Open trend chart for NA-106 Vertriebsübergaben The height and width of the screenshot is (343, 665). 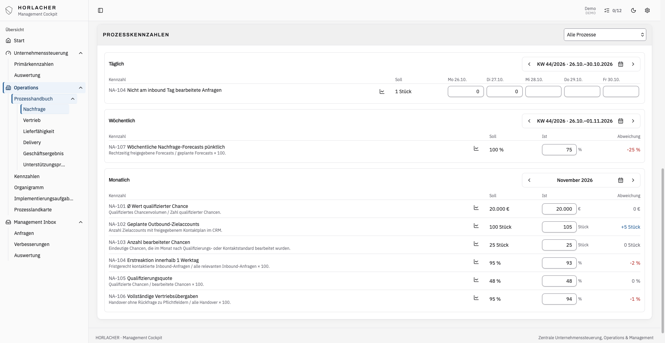476,298
